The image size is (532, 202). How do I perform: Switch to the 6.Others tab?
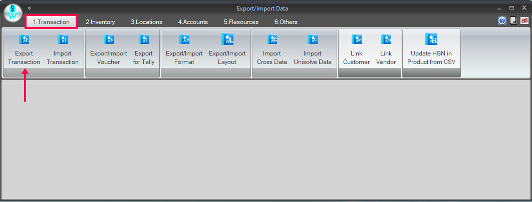pos(286,22)
